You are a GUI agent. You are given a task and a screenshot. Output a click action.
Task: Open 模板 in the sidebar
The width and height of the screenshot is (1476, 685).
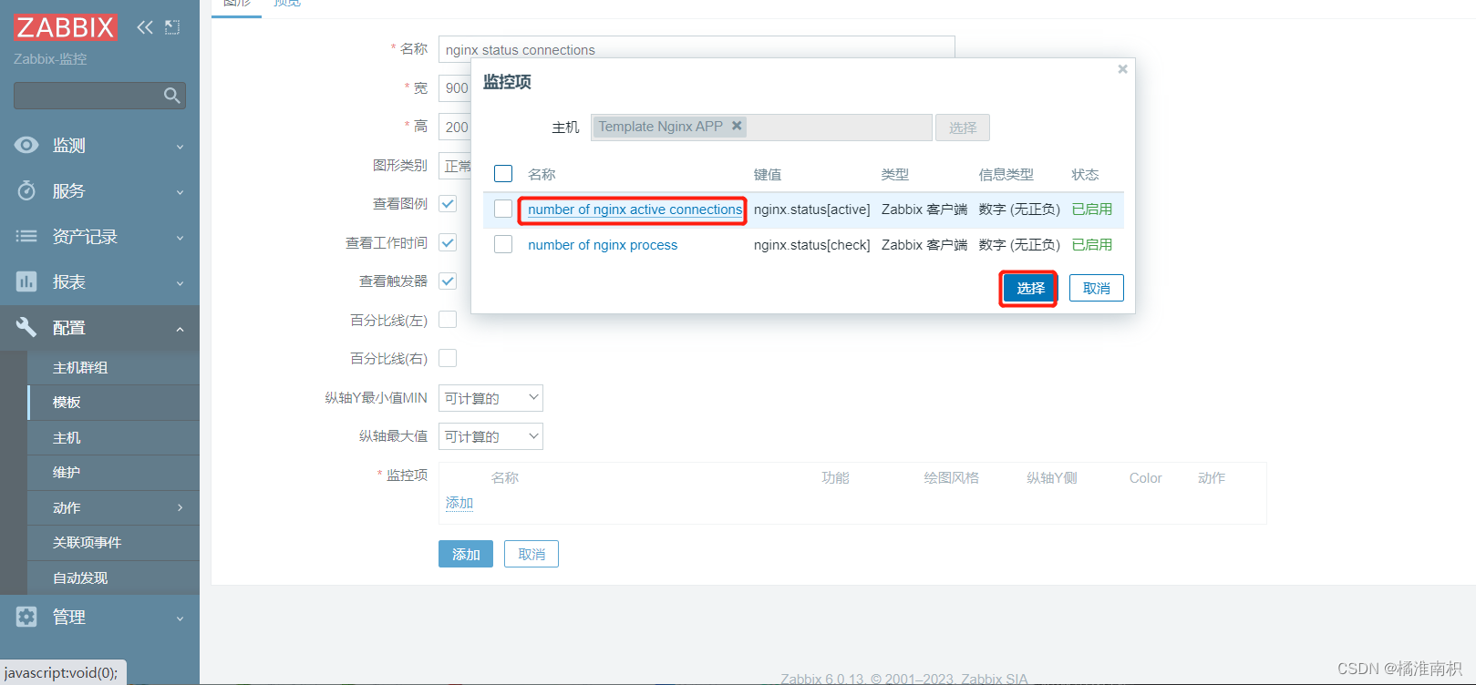coord(67,402)
